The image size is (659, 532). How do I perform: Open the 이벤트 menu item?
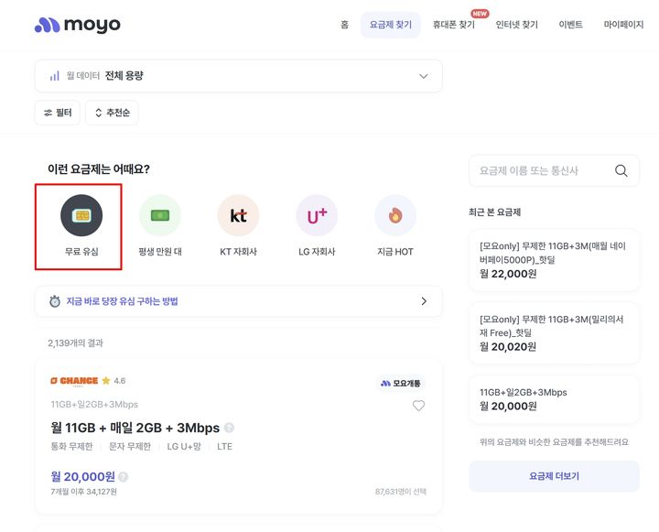[570, 25]
